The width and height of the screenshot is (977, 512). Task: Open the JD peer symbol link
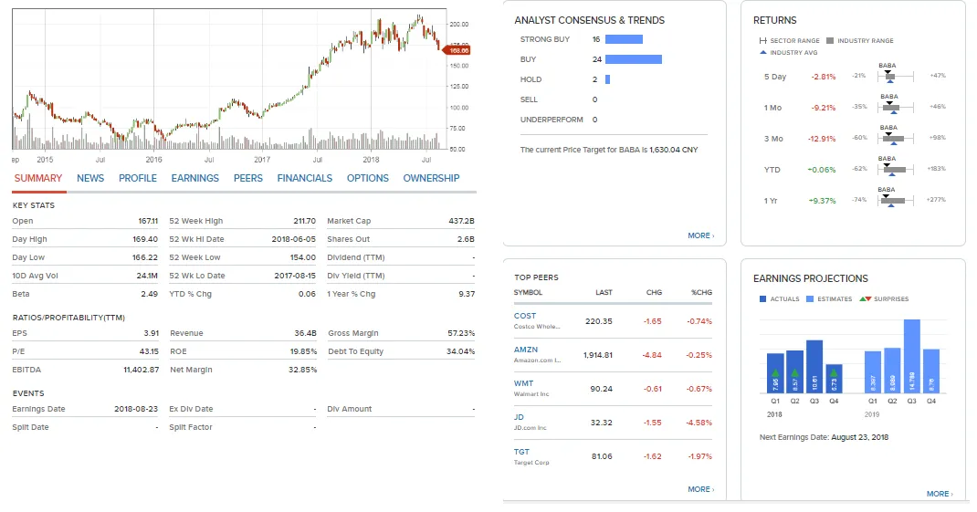(x=519, y=417)
